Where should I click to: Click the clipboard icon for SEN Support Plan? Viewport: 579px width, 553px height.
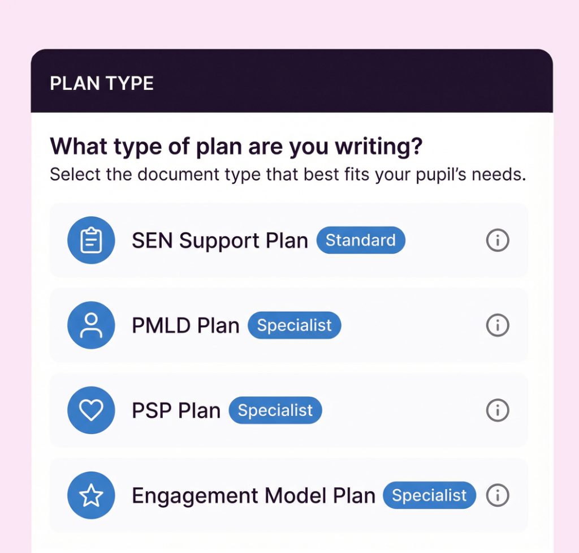click(91, 240)
